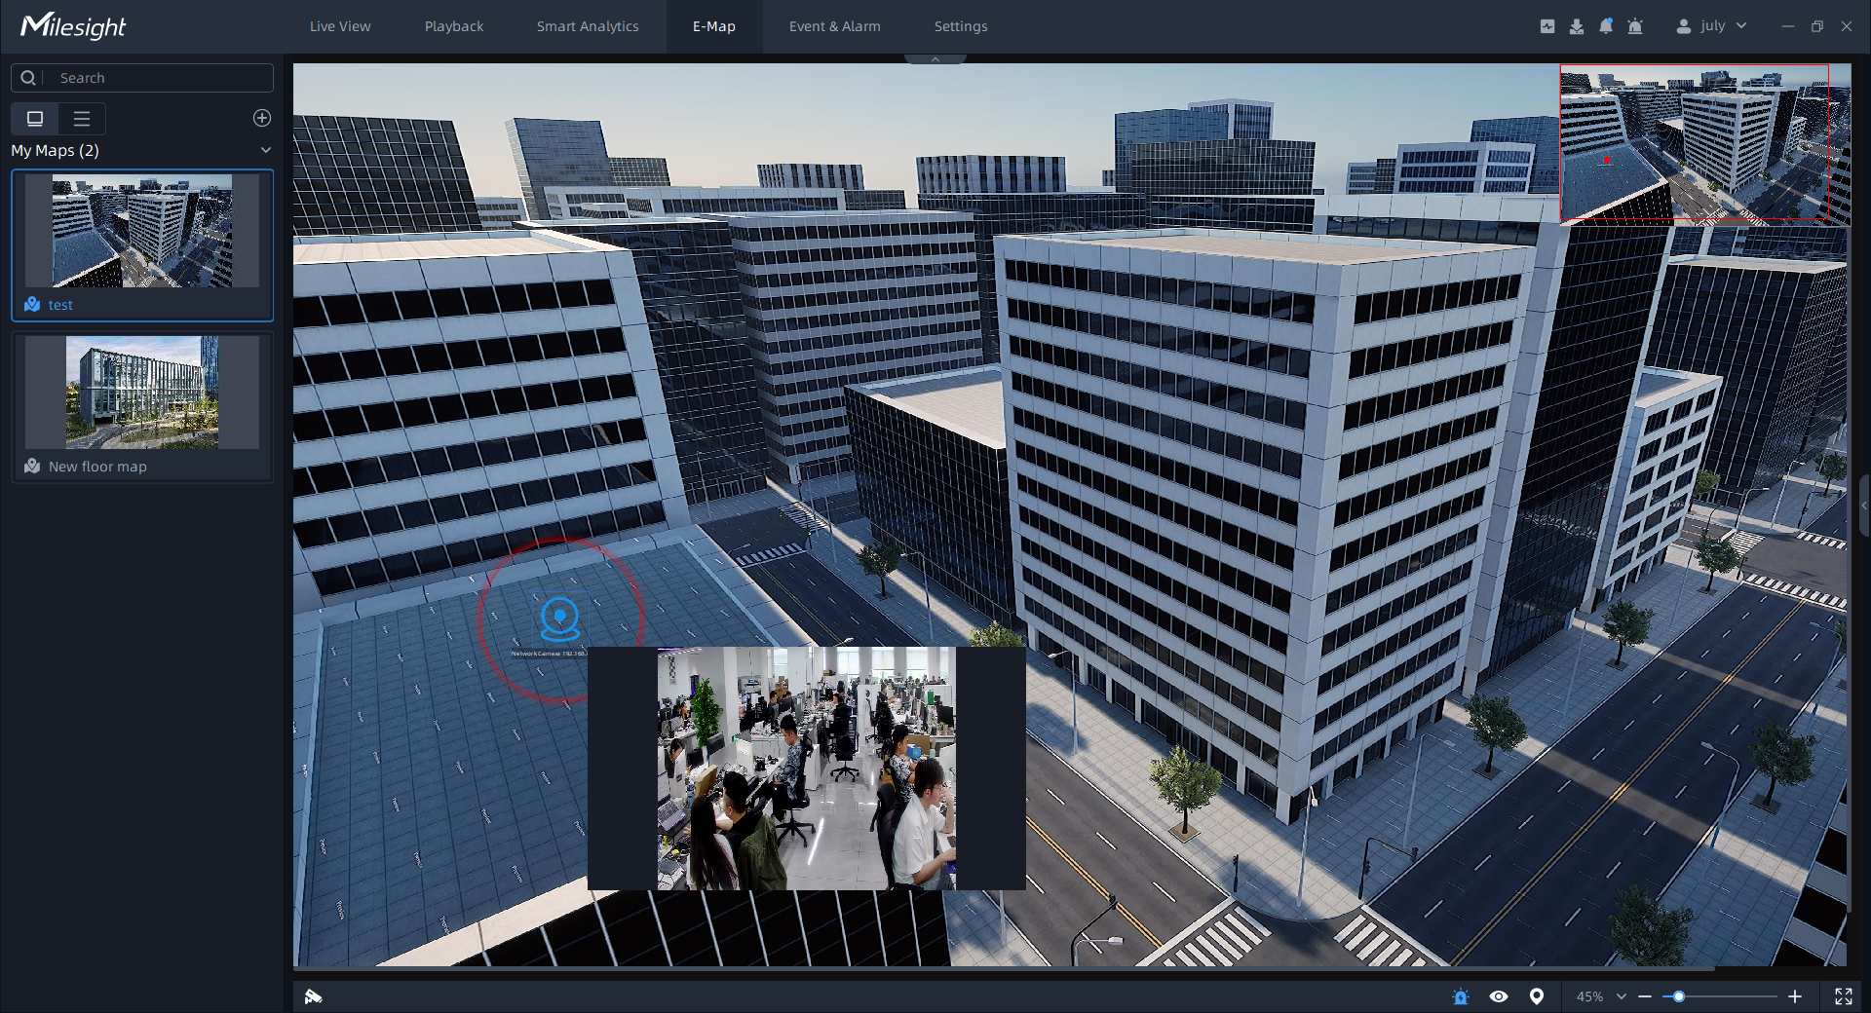Image resolution: width=1871 pixels, height=1013 pixels.
Task: Collapse the My Maps (2) section
Action: pyautogui.click(x=265, y=150)
